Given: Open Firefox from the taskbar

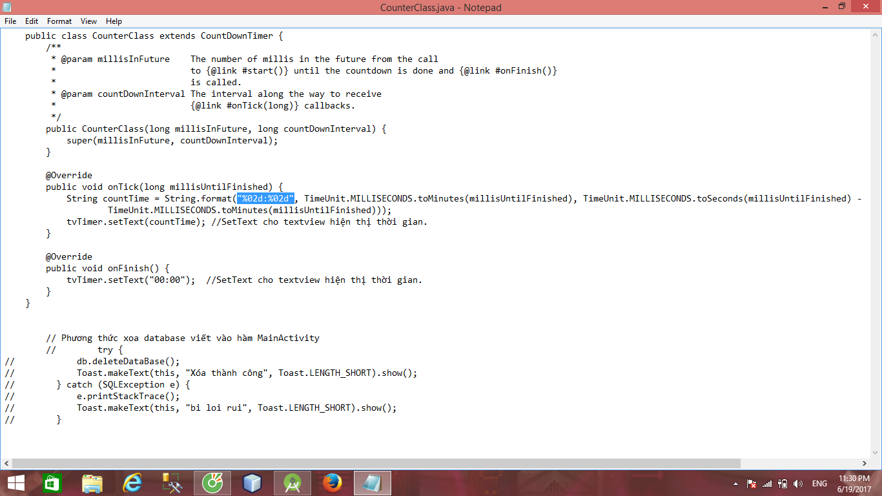Looking at the screenshot, I should tap(333, 482).
